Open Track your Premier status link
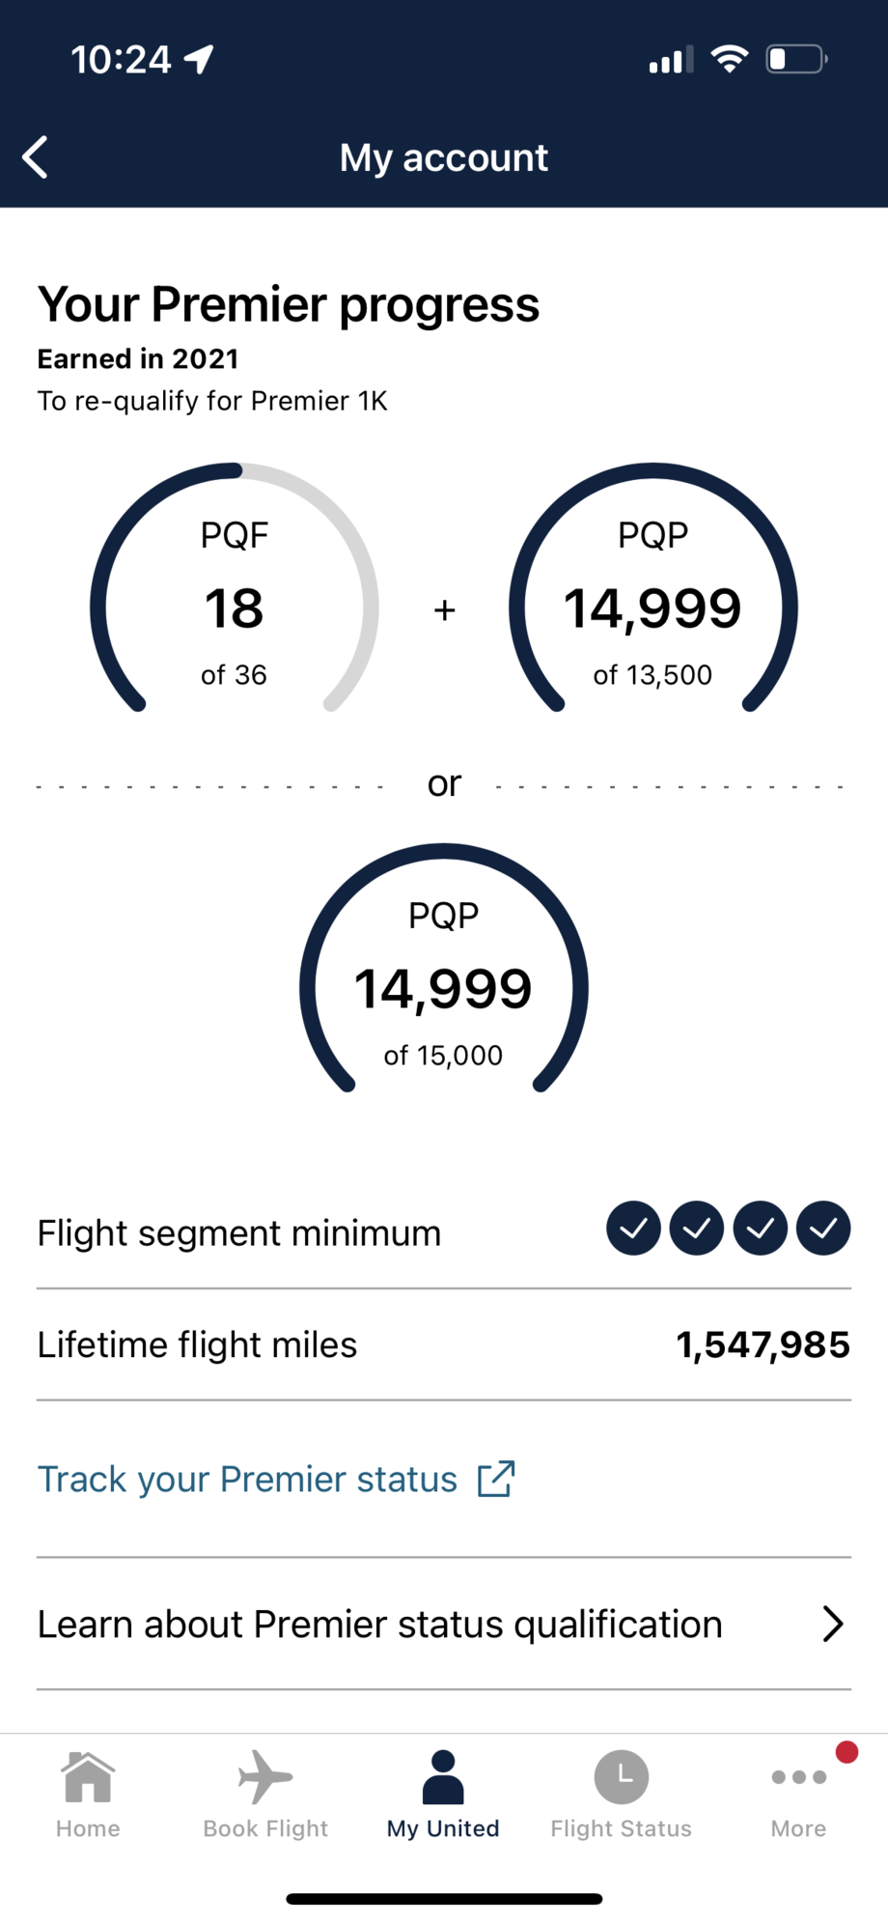Image resolution: width=888 pixels, height=1923 pixels. [247, 1479]
